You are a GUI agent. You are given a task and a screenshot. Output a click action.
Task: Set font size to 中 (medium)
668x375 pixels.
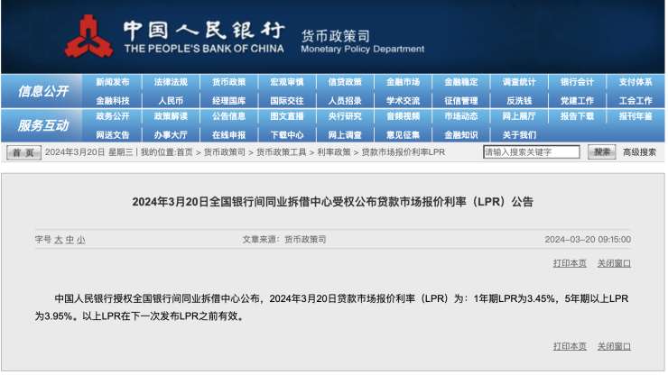click(x=70, y=240)
